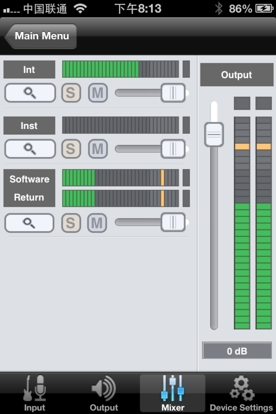Tap the Wi-Fi status icon
Image resolution: width=276 pixels, height=414 pixels.
(x=80, y=9)
